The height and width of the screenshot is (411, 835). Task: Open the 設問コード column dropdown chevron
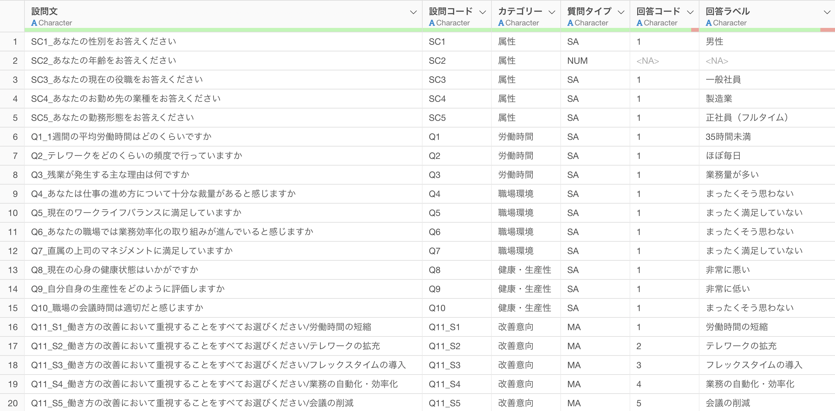point(482,12)
